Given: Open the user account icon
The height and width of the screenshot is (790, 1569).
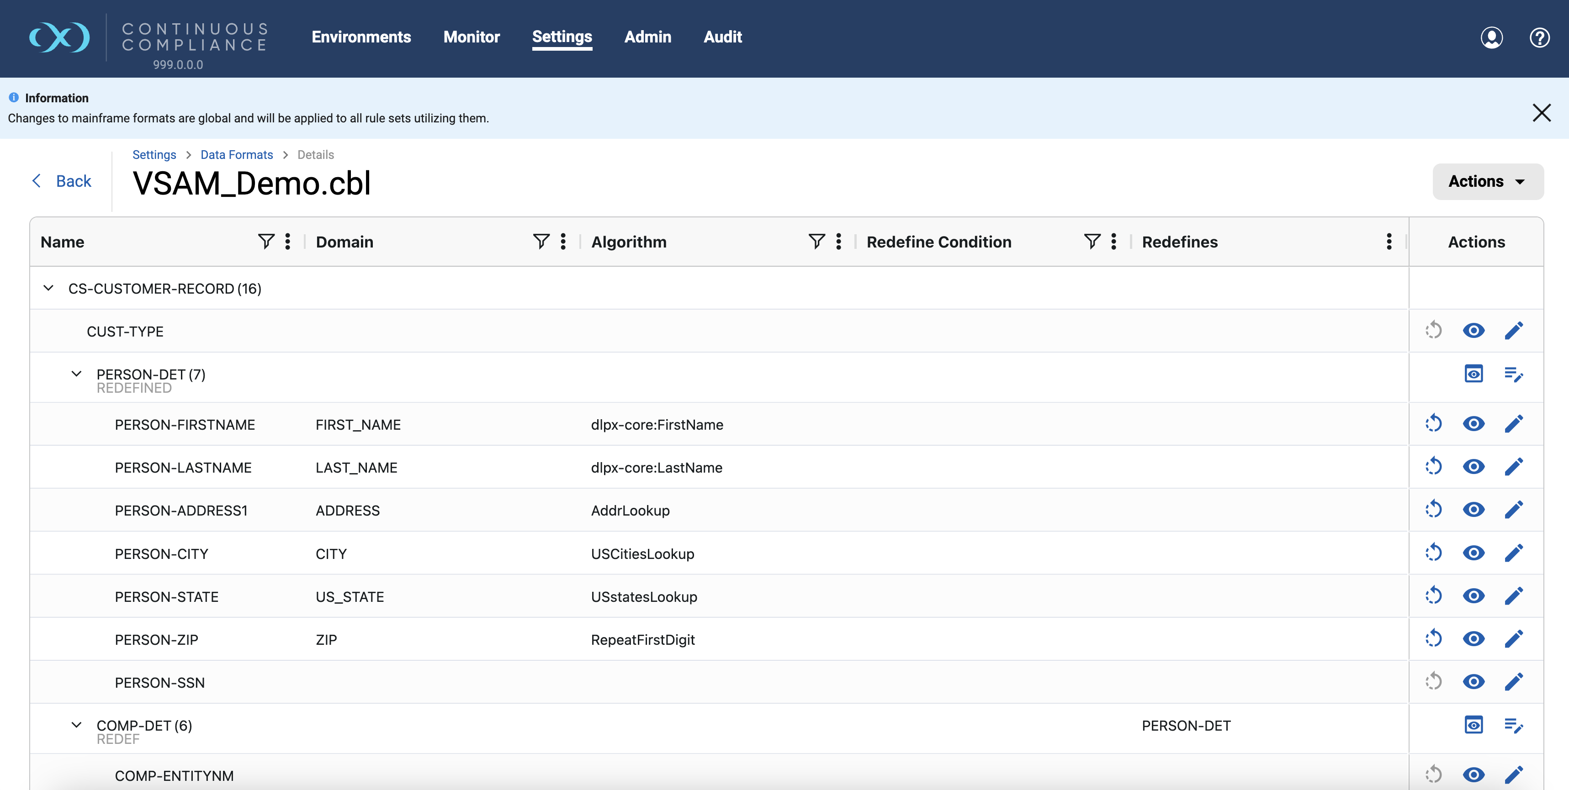Looking at the screenshot, I should point(1492,37).
